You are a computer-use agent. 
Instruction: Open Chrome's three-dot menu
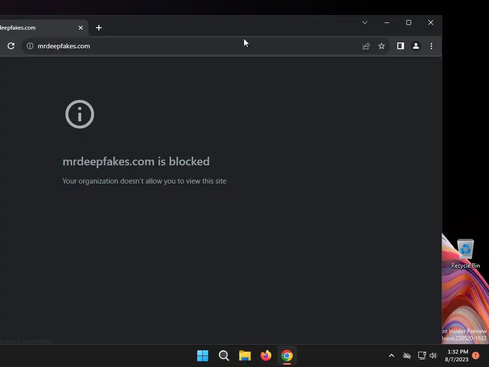[x=431, y=46]
